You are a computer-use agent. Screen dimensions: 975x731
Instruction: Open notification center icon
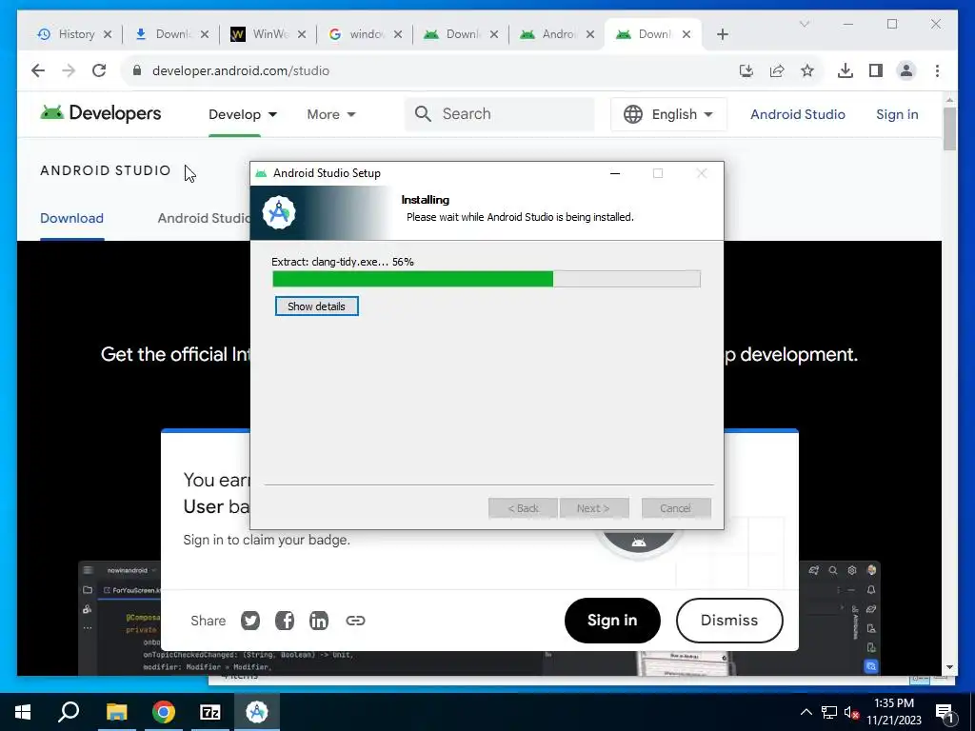point(945,712)
